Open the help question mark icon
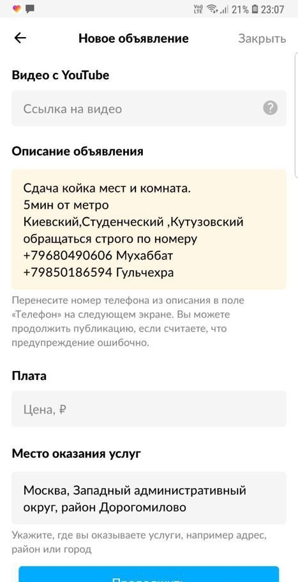The width and height of the screenshot is (298, 582). coord(270,108)
